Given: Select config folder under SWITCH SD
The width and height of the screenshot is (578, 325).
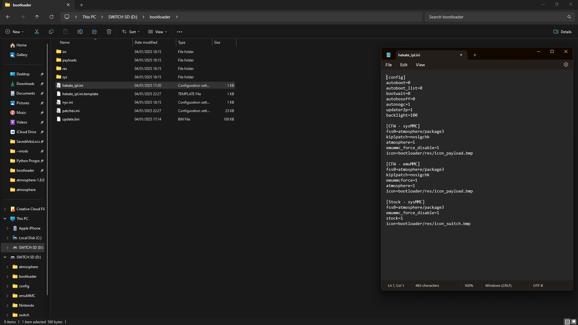Looking at the screenshot, I should (x=24, y=286).
